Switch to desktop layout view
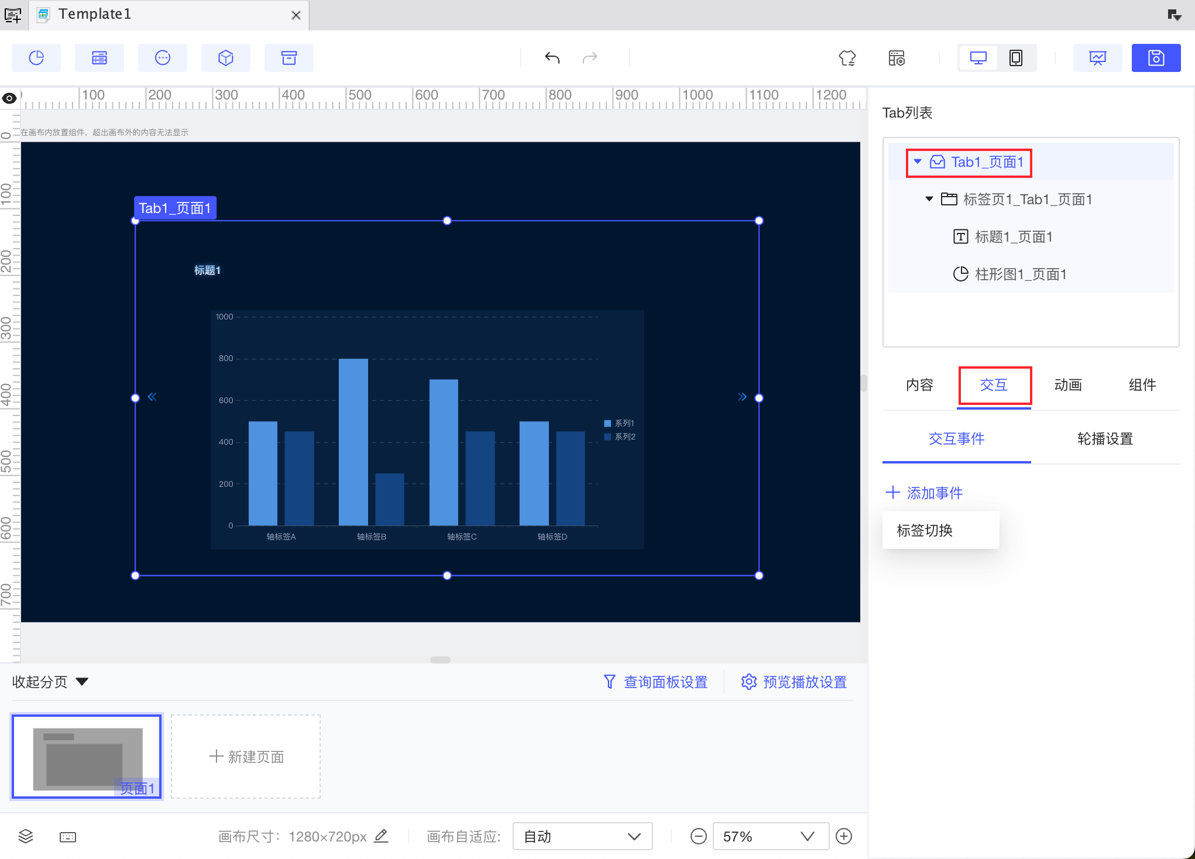Viewport: 1195px width, 859px height. 978,58
